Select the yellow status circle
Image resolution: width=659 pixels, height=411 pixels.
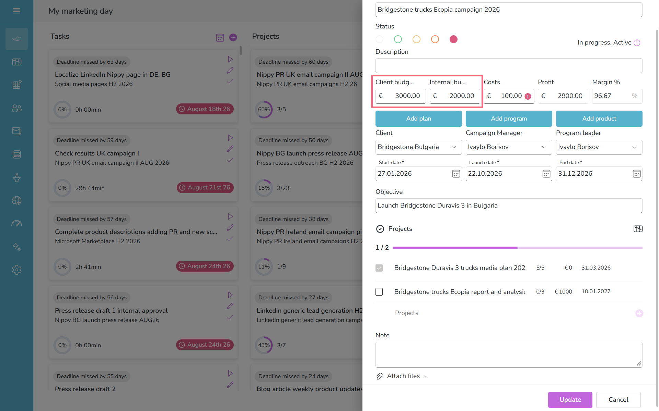pyautogui.click(x=416, y=39)
